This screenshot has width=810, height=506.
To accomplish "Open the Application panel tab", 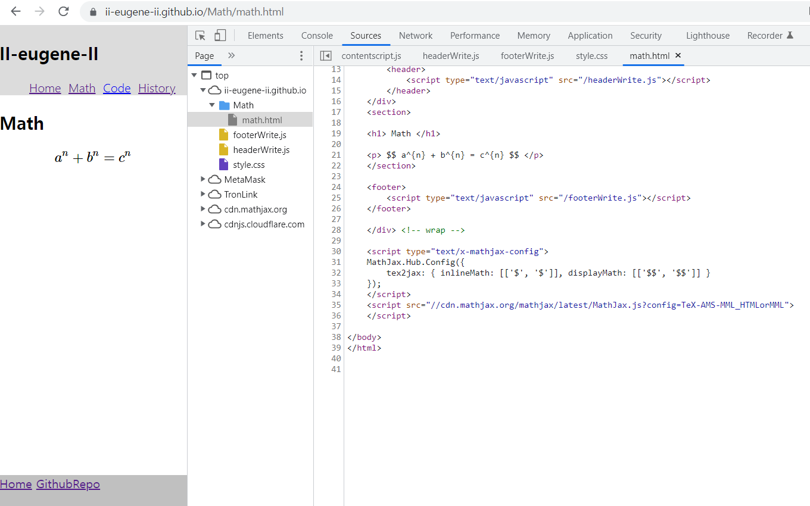I will tap(590, 36).
